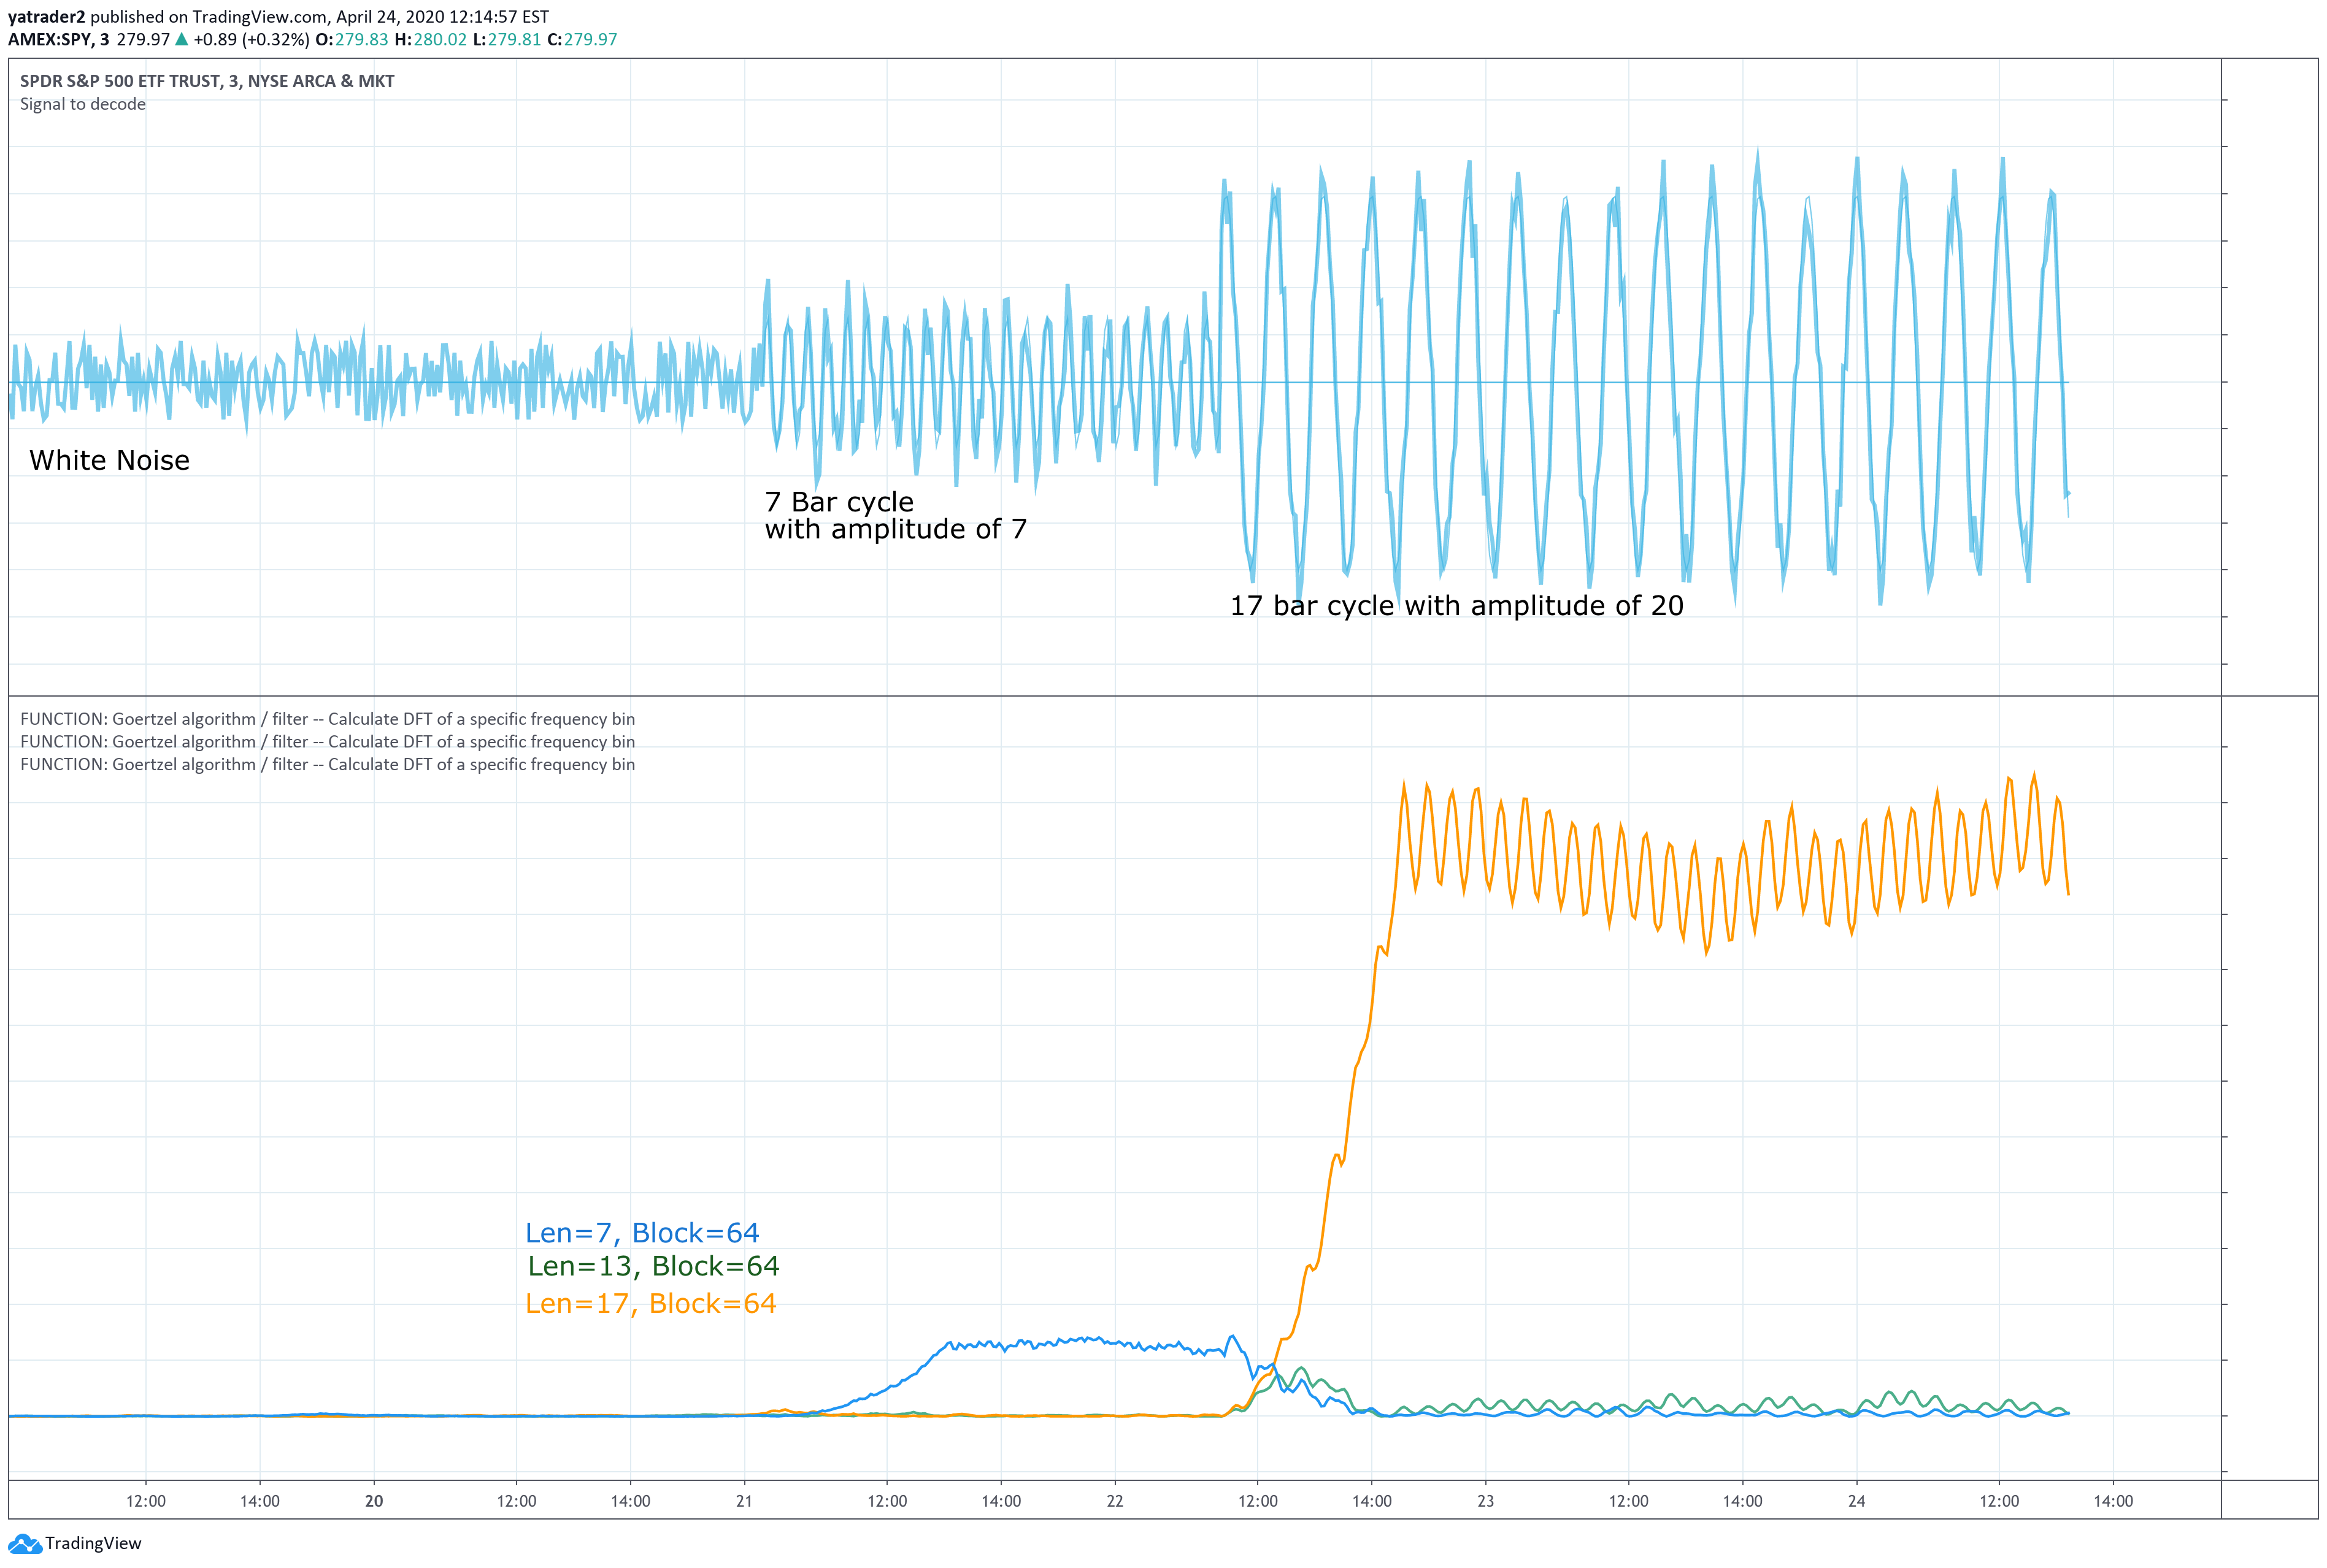
Task: Click the 'Signal to decode' indicator label
Action: 83,104
